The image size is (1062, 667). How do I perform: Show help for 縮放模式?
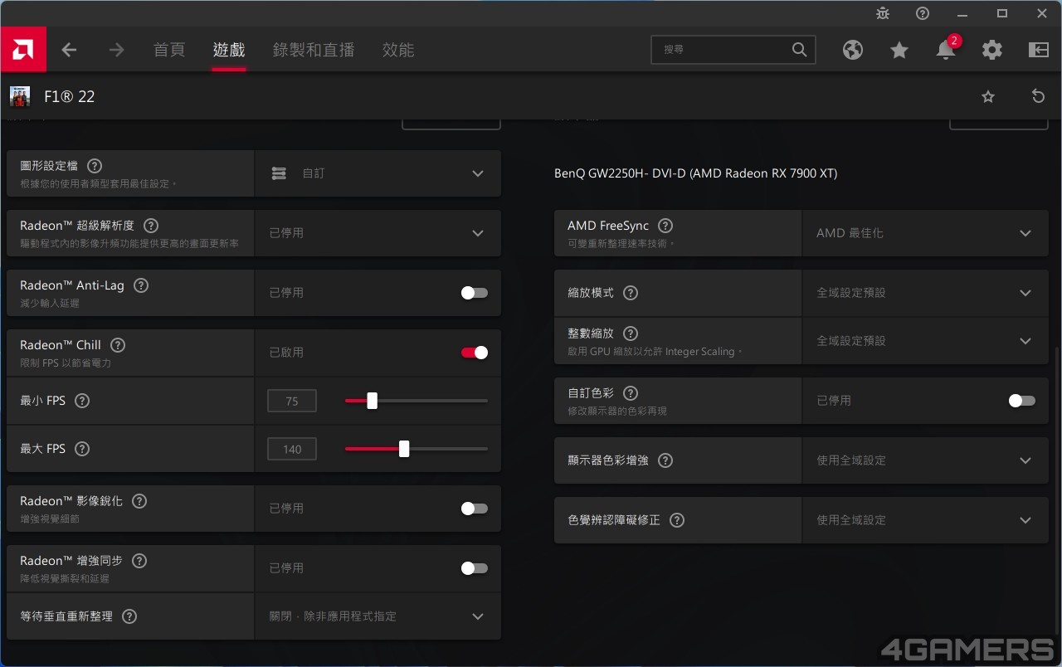[631, 293]
